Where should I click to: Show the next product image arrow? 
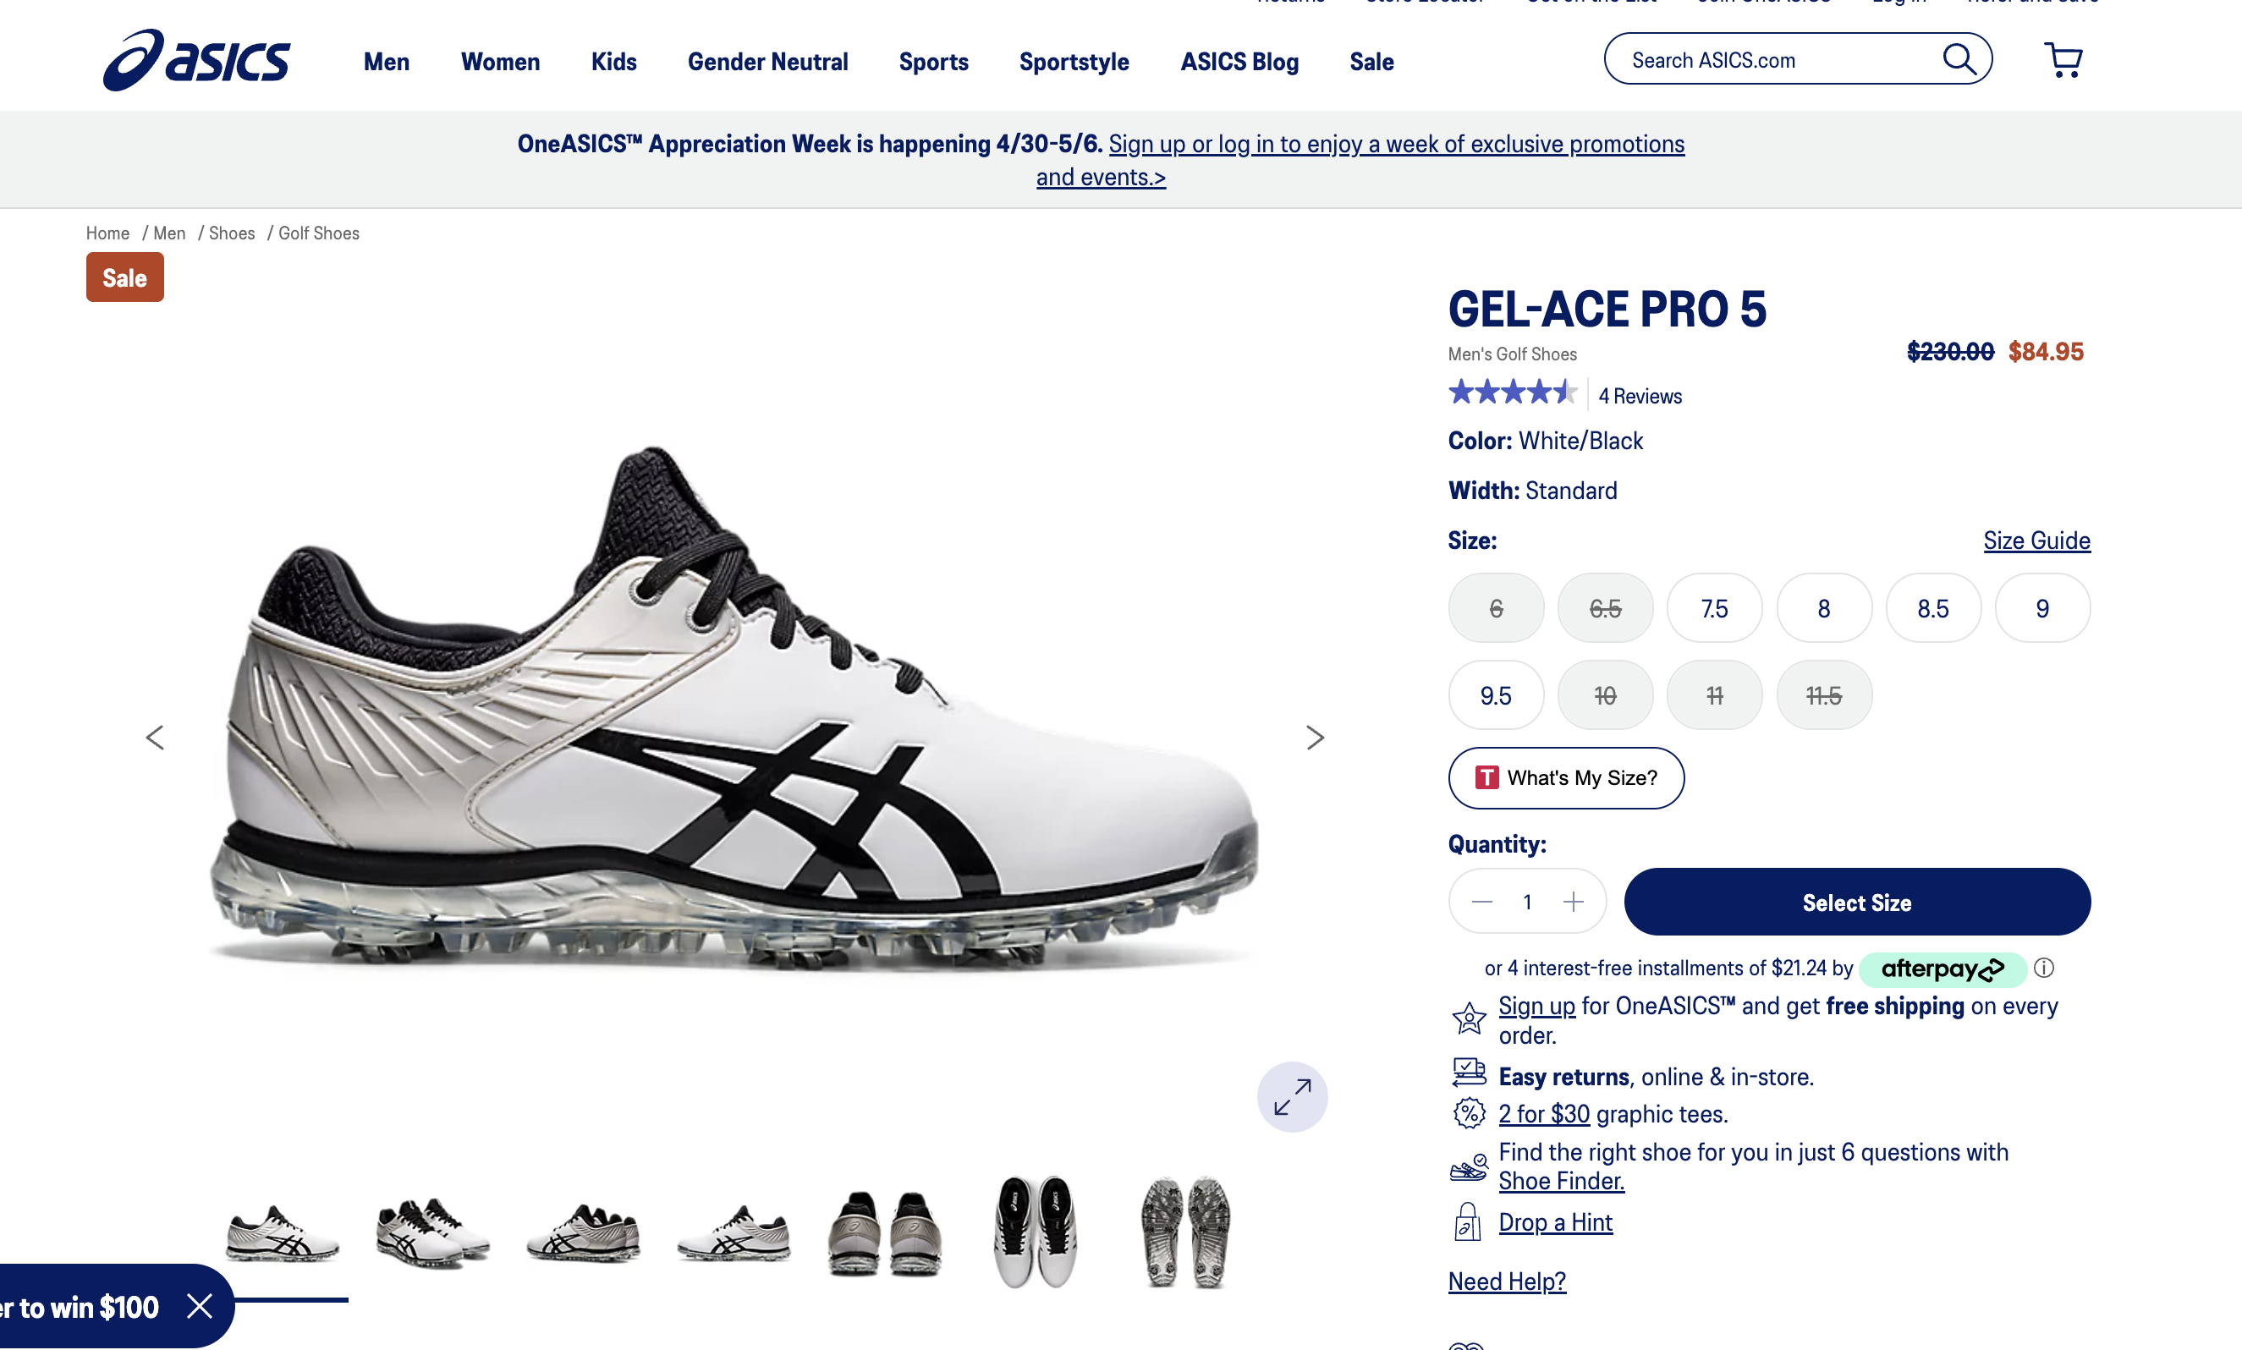1314,737
